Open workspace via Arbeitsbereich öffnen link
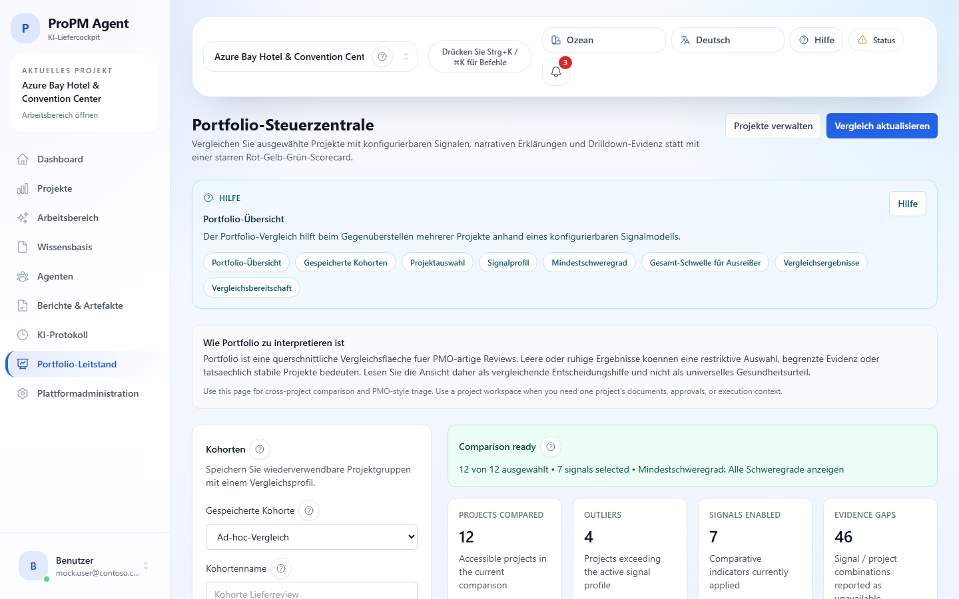 (x=60, y=114)
